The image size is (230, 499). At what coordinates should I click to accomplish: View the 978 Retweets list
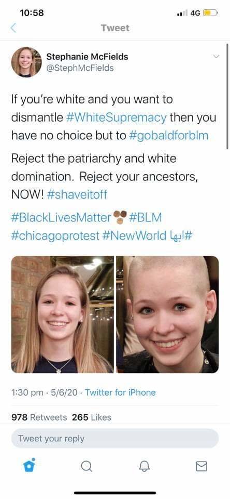coord(39,417)
